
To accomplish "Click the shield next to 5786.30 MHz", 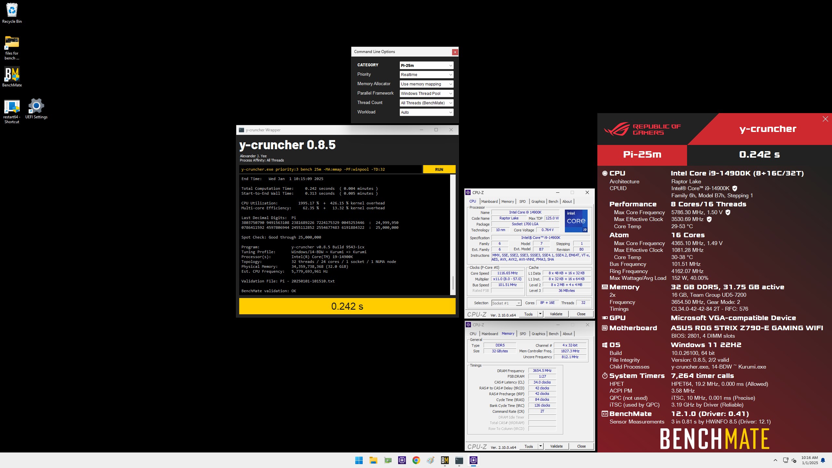I will pos(728,212).
